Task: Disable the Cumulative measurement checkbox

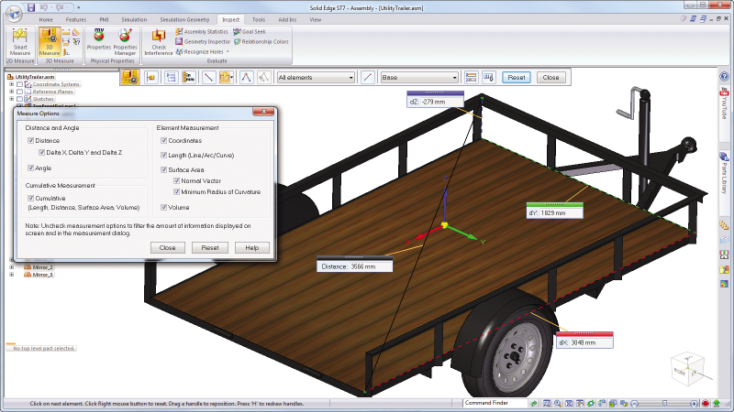Action: pyautogui.click(x=31, y=198)
